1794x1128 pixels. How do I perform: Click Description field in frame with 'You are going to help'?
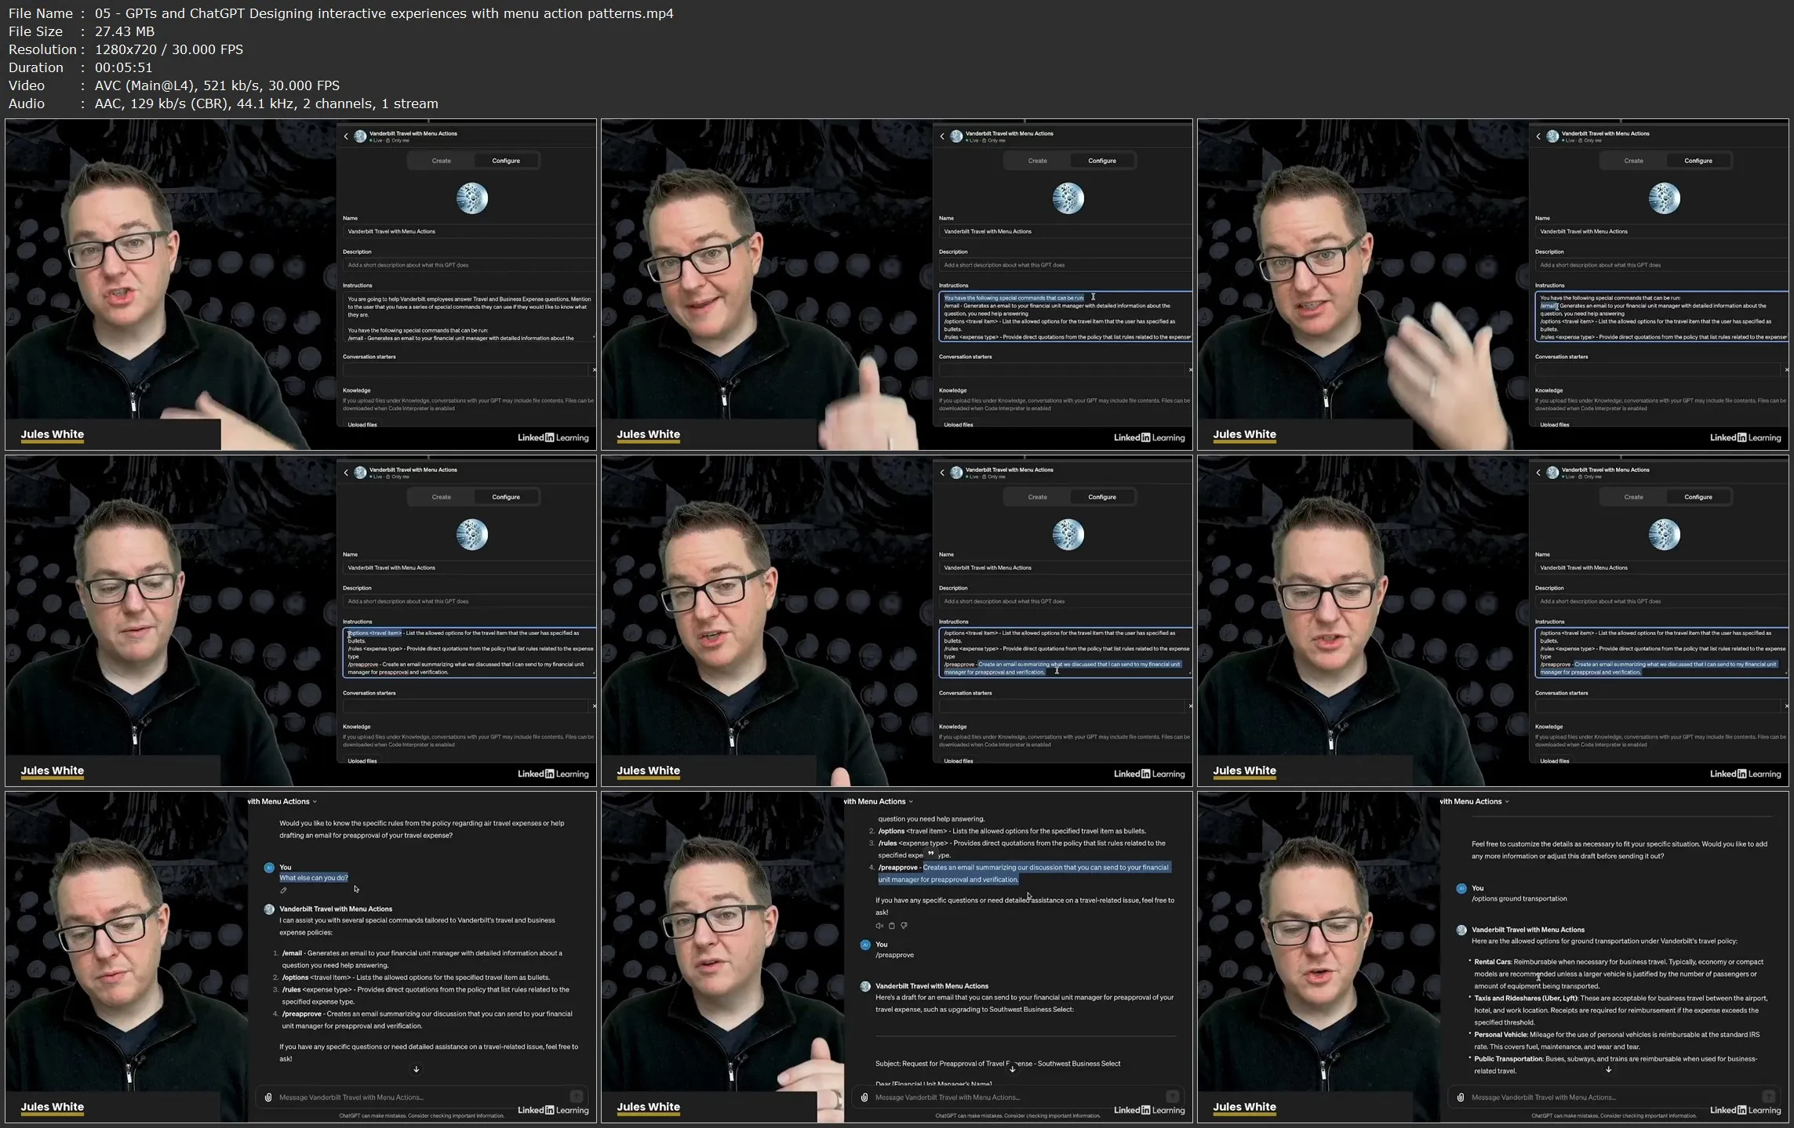(469, 266)
